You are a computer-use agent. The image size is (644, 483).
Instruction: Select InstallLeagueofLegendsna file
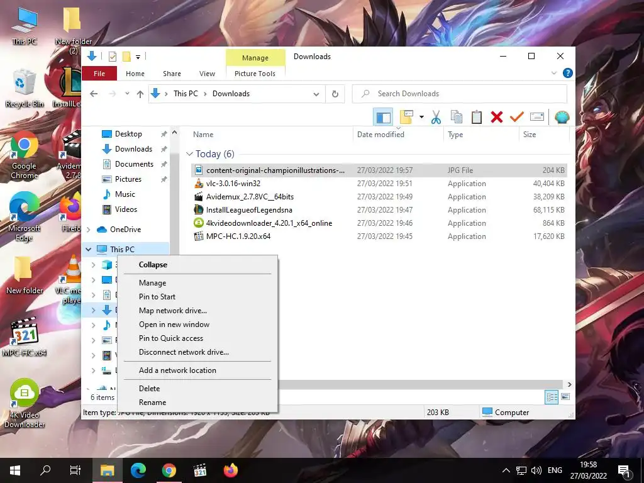[379, 210]
